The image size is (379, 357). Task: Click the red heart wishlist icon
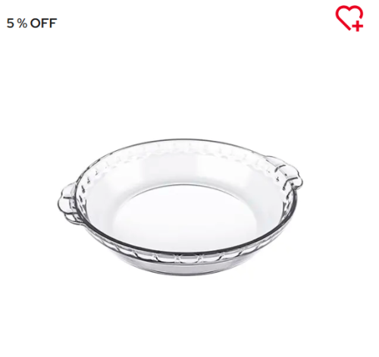click(349, 18)
